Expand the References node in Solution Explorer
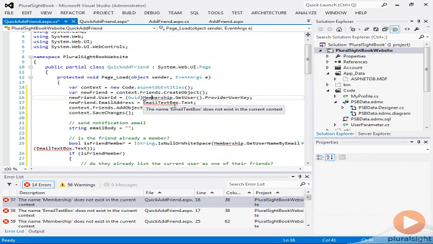 [x=327, y=62]
